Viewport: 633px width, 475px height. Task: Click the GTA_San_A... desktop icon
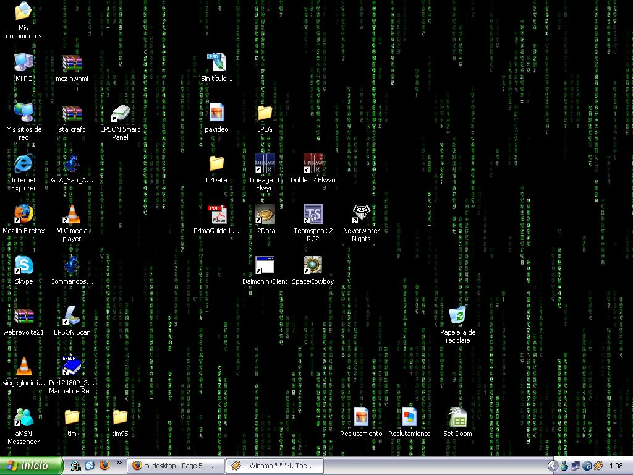point(72,169)
